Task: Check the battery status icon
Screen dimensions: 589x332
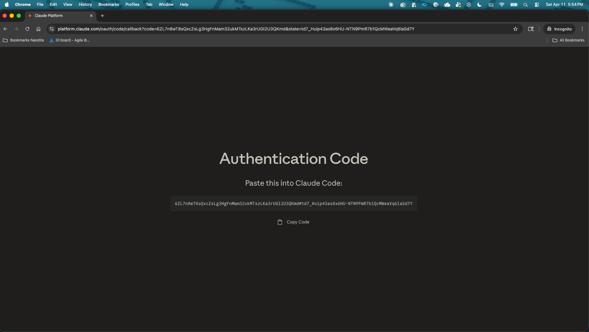Action: click(514, 5)
